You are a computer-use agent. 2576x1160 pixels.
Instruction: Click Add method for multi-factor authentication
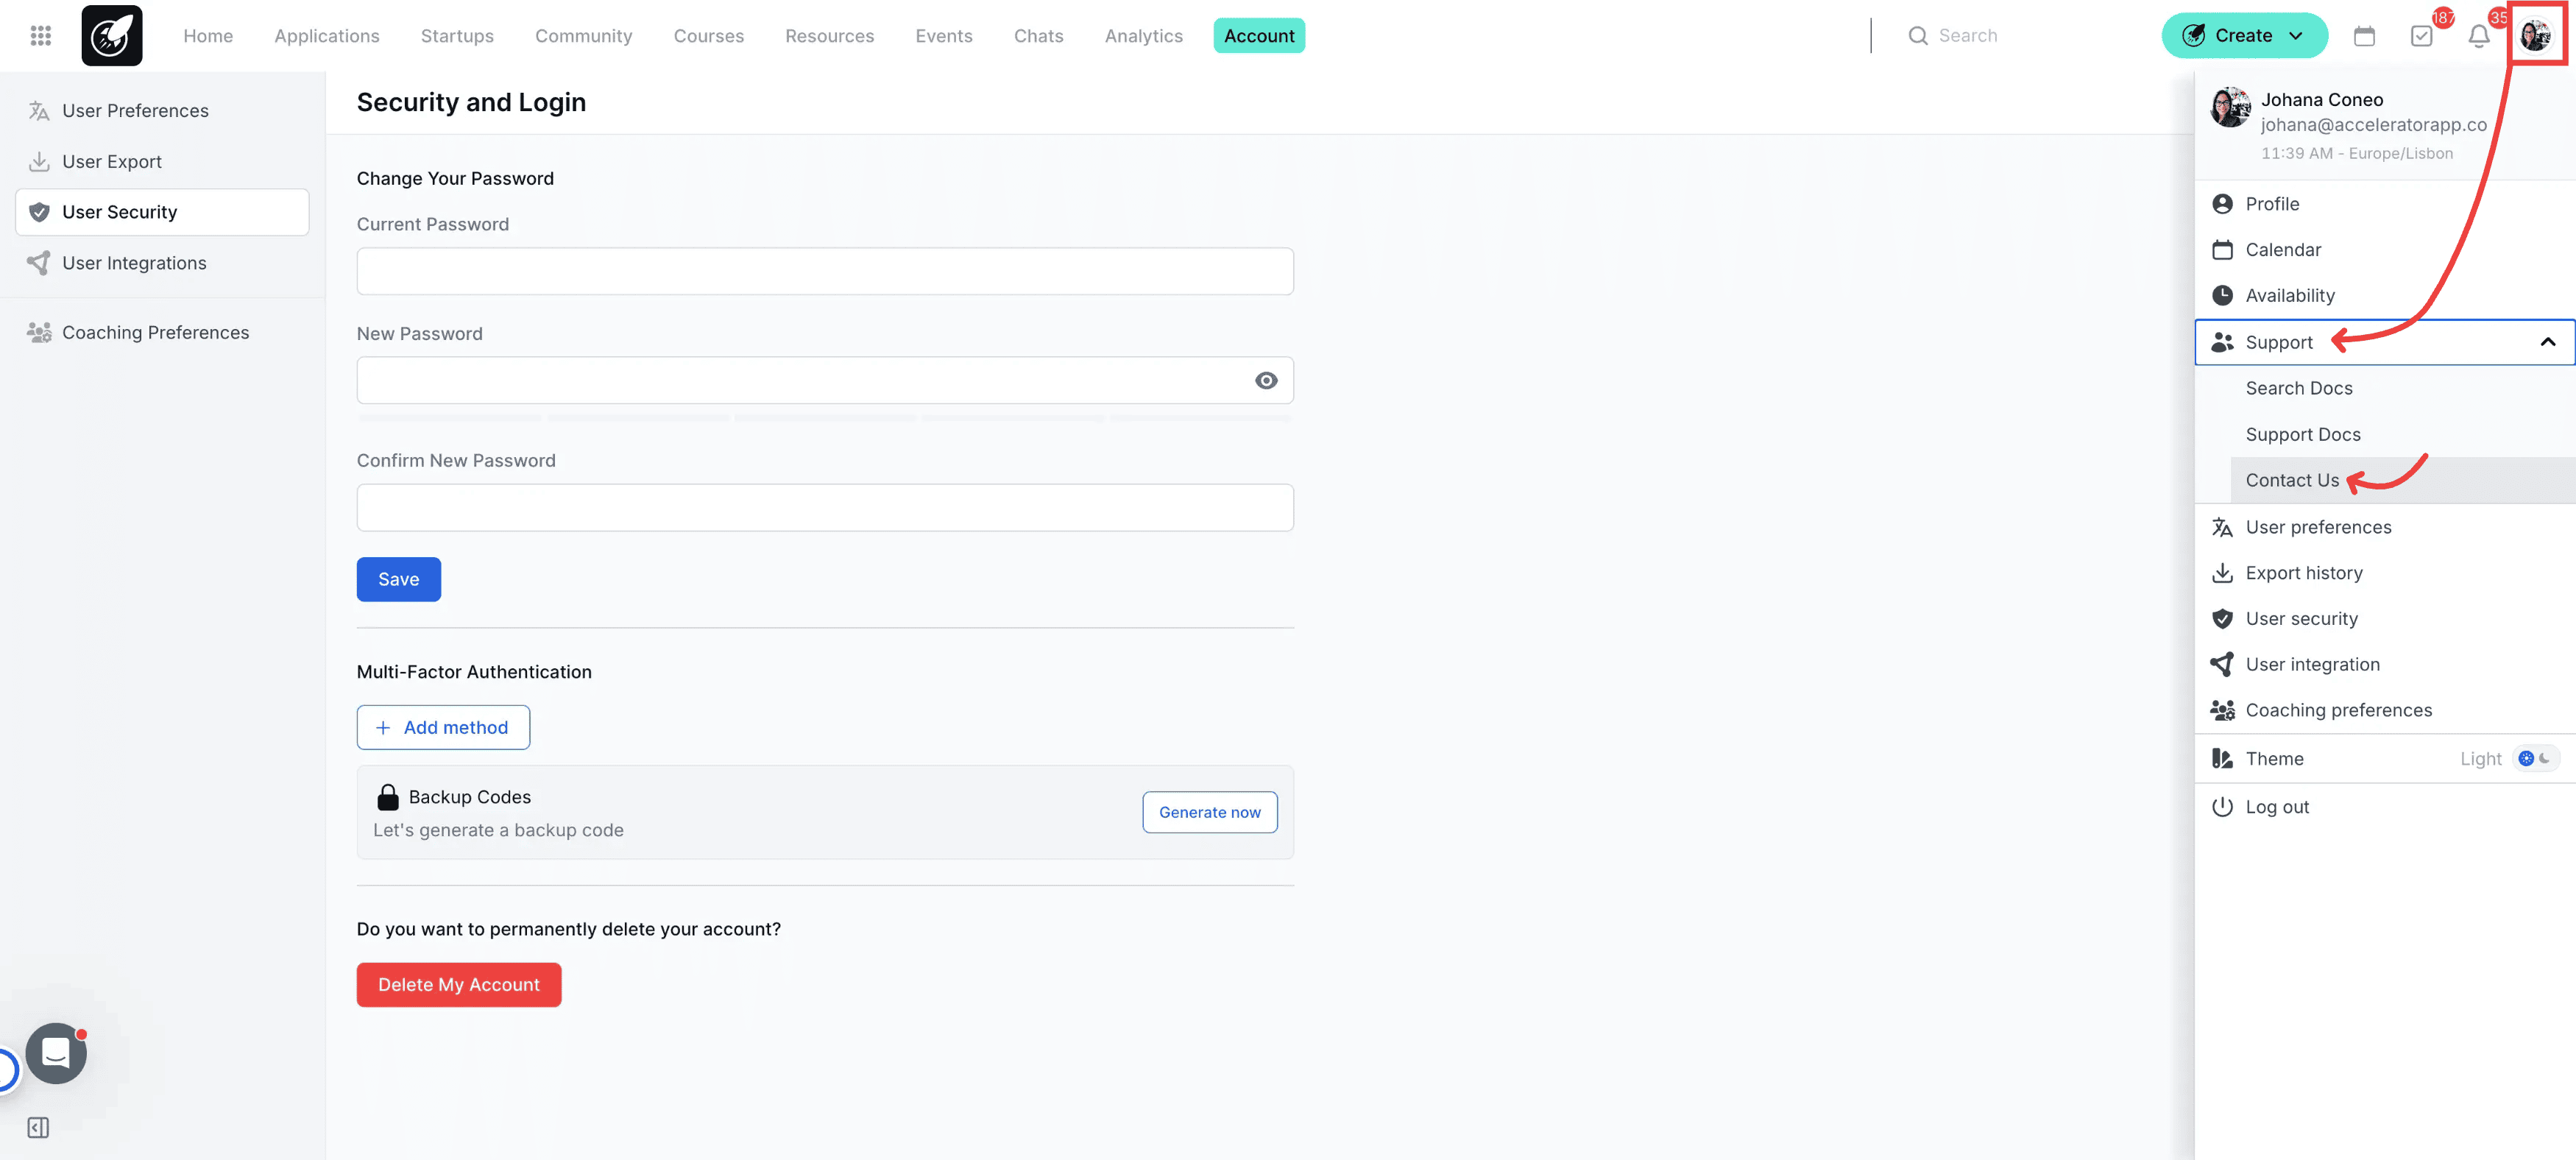[443, 727]
